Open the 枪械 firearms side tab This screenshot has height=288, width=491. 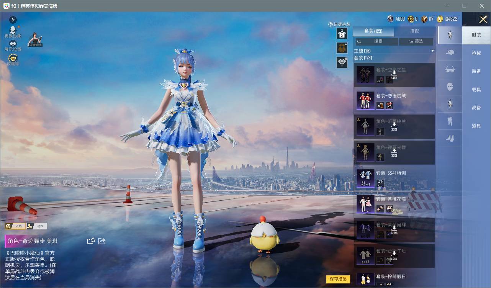(476, 53)
